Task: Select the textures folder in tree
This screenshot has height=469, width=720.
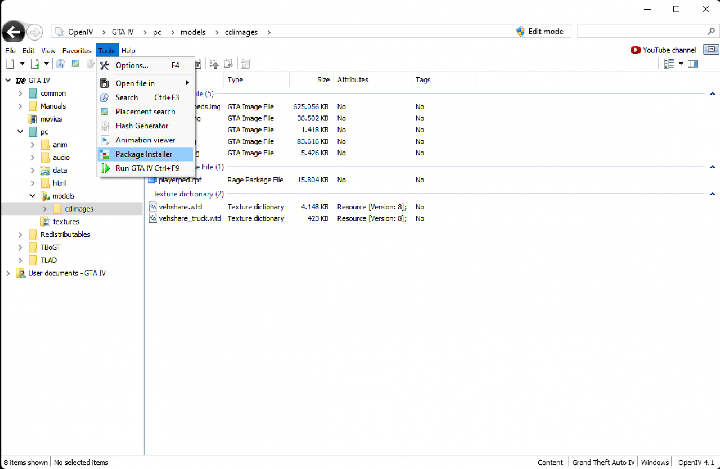Action: (66, 222)
